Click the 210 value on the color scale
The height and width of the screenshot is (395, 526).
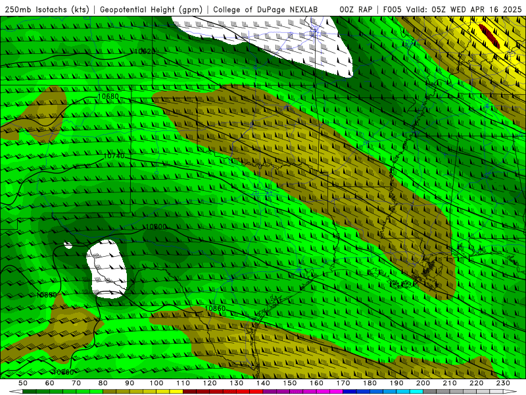[x=450, y=383]
